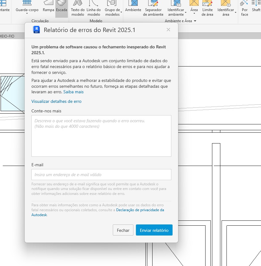Activate the Linha do modelo tool
Screen dimensions: 261x266
point(93,7)
